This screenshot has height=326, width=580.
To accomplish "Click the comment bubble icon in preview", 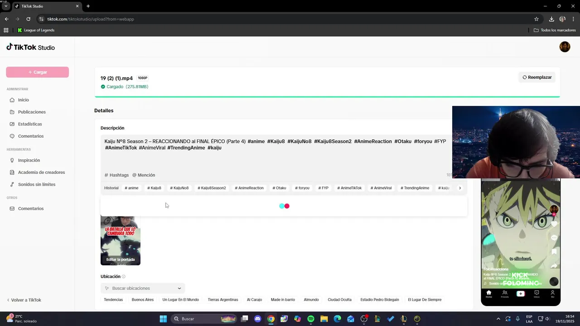I will pos(554,238).
